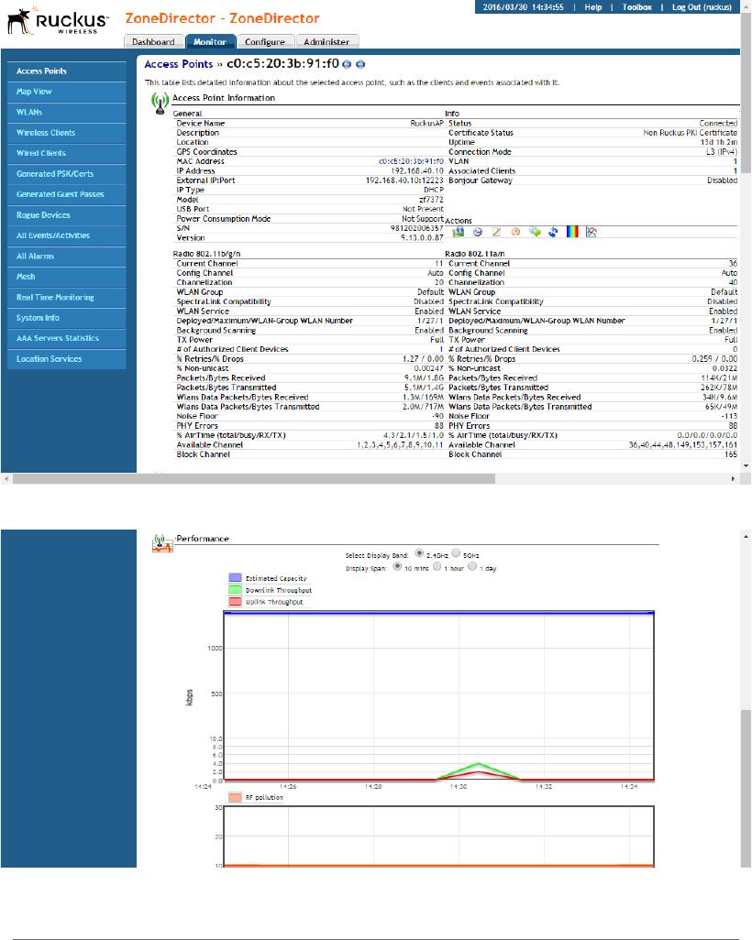The width and height of the screenshot is (752, 940).
Task: Open the Dashboard tab
Action: [154, 42]
